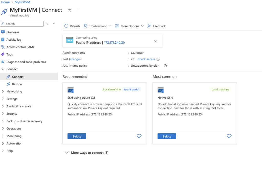This screenshot has width=262, height=190.
Task: Open the Troubleshoot dropdown
Action: (x=97, y=26)
